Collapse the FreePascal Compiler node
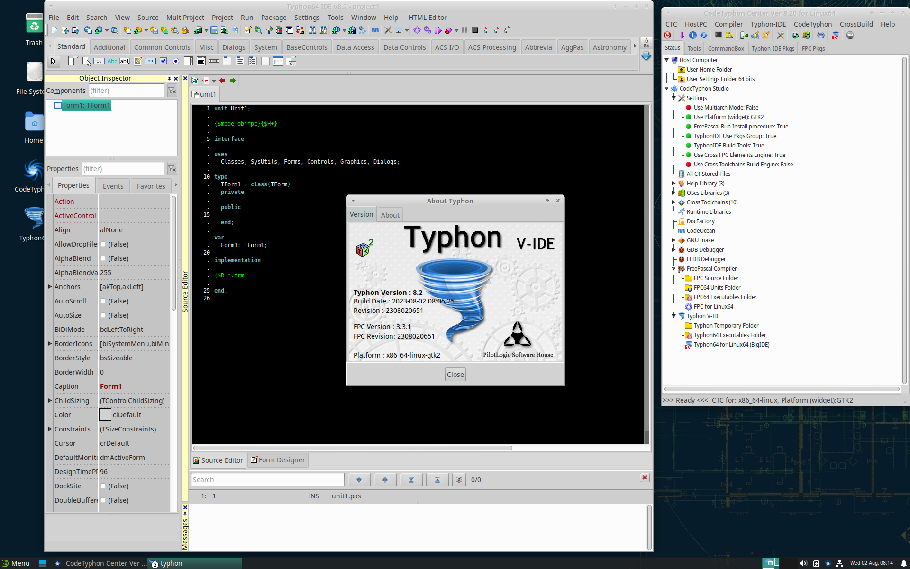This screenshot has width=910, height=569. [673, 269]
